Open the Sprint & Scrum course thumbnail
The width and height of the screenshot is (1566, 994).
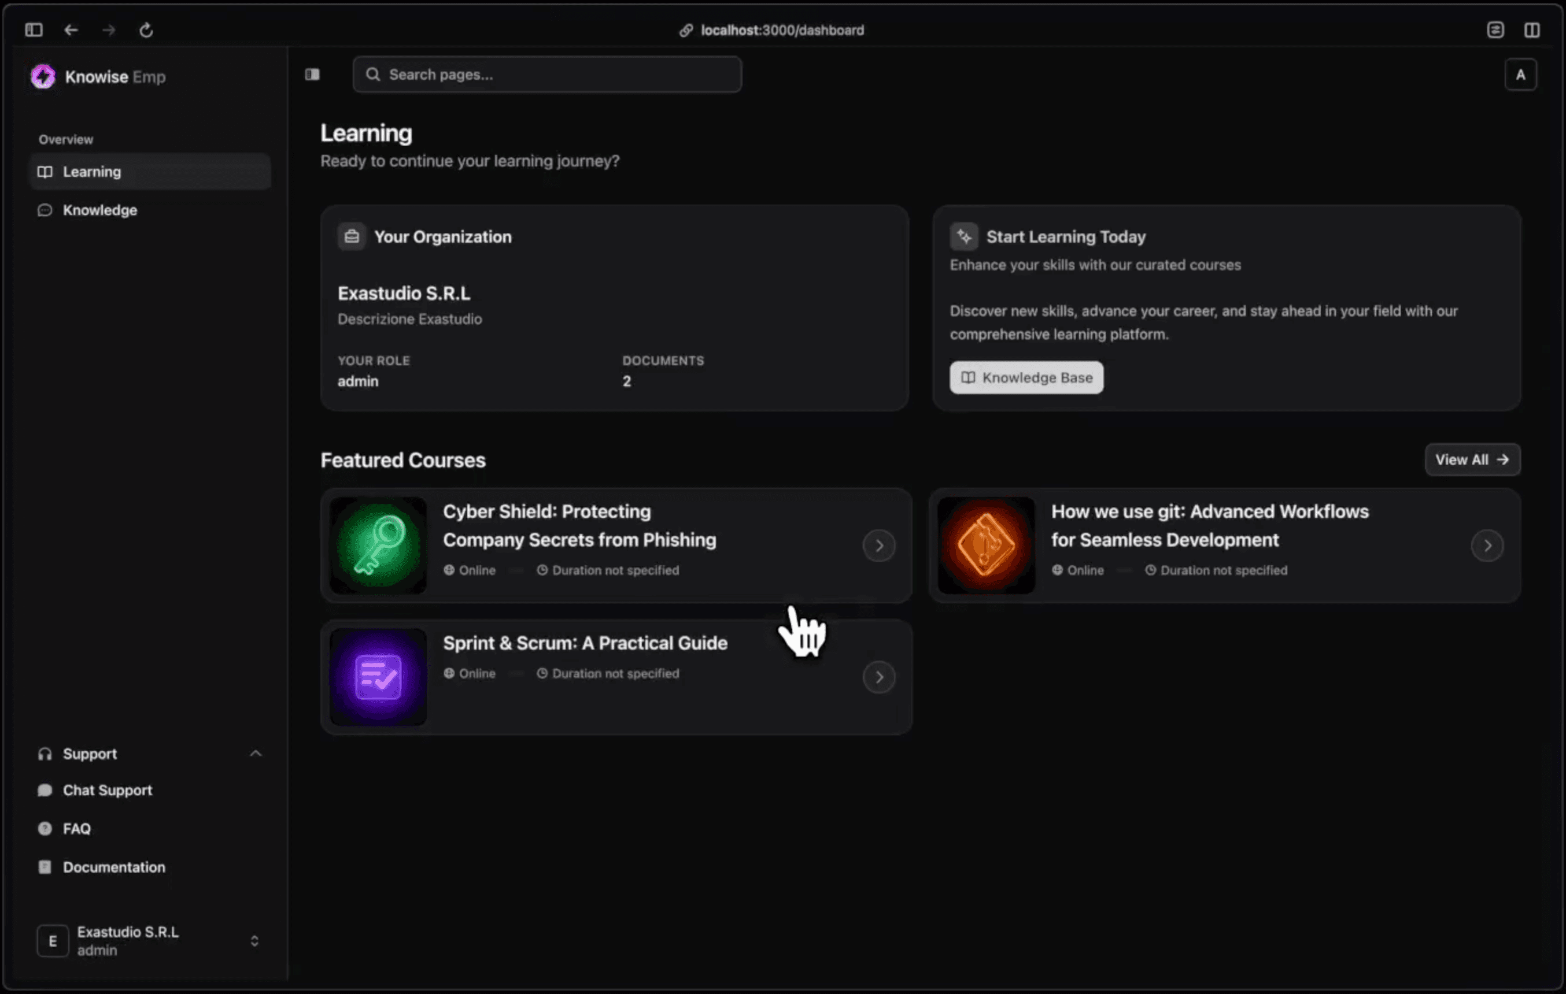pos(378,677)
